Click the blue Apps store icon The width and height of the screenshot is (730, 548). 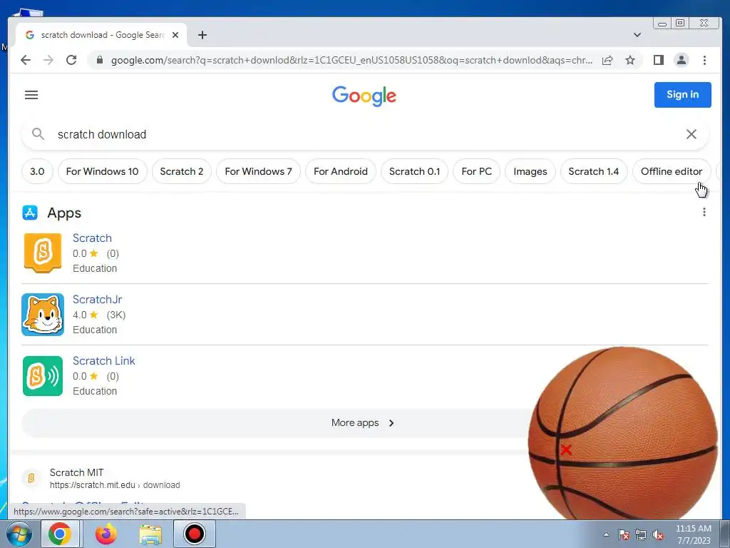pyautogui.click(x=30, y=213)
